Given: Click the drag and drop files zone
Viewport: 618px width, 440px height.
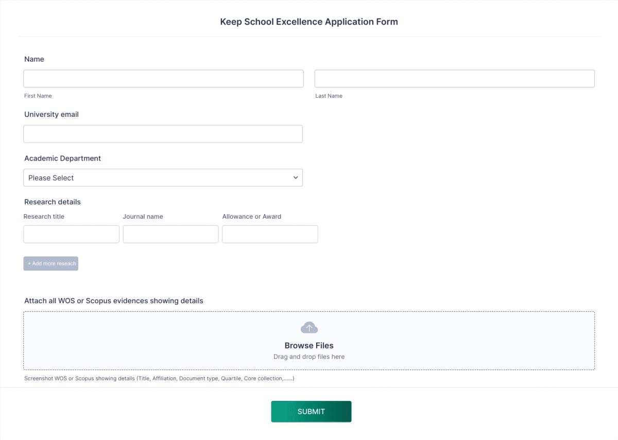Looking at the screenshot, I should [x=309, y=356].
